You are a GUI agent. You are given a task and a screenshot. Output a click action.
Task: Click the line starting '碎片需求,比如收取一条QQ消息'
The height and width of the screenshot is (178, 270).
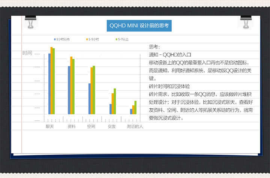200,94
